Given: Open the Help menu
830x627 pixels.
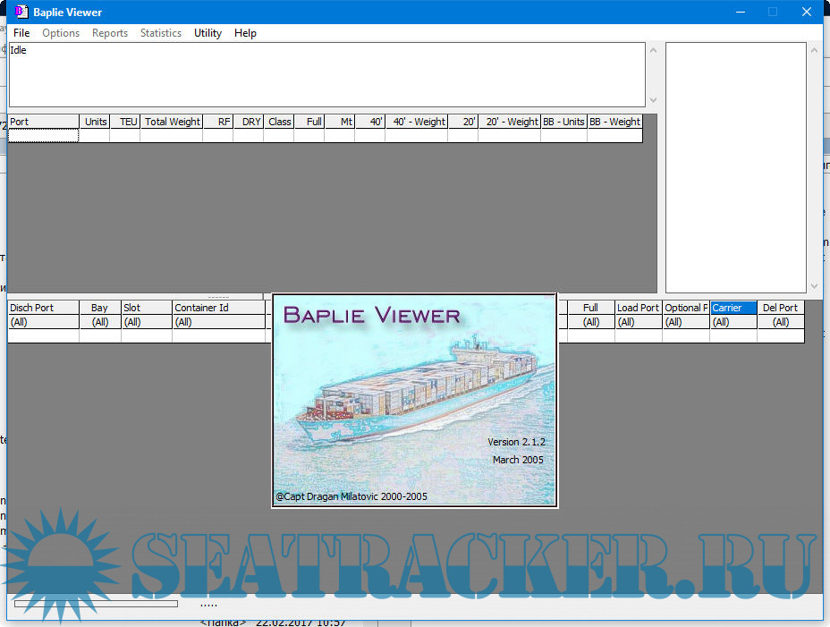Looking at the screenshot, I should click(245, 33).
